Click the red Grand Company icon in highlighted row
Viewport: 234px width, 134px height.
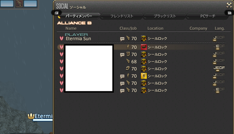coord(144,47)
